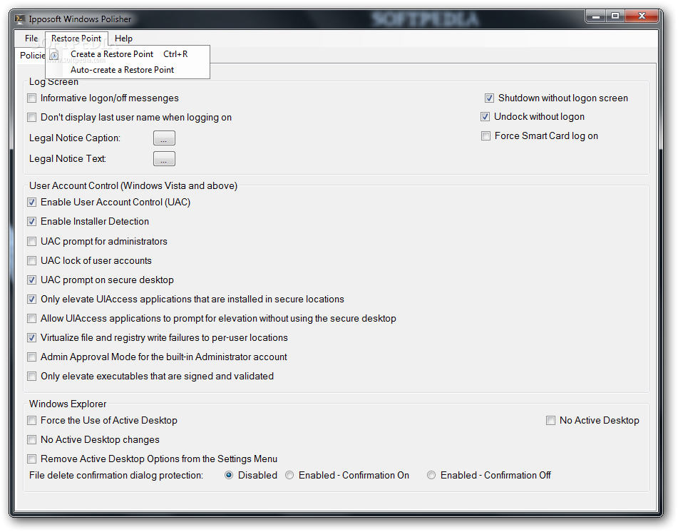
Task: Open the Legal Notice Text editor button
Action: (x=164, y=159)
